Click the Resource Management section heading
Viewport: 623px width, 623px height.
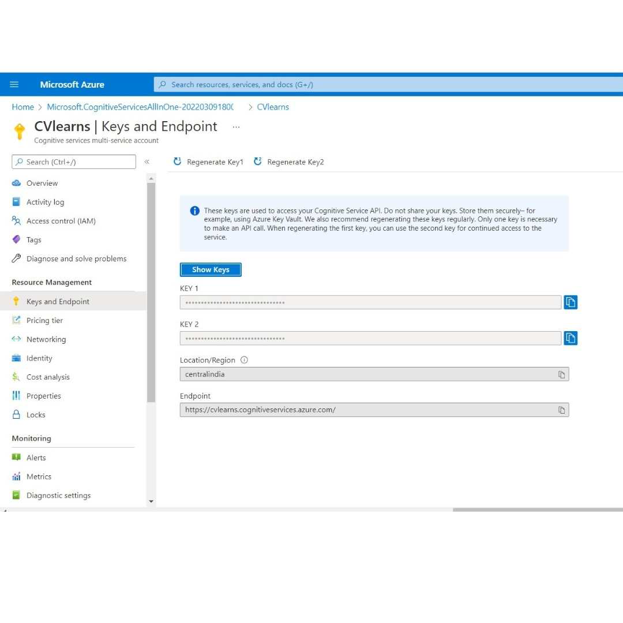tap(52, 283)
